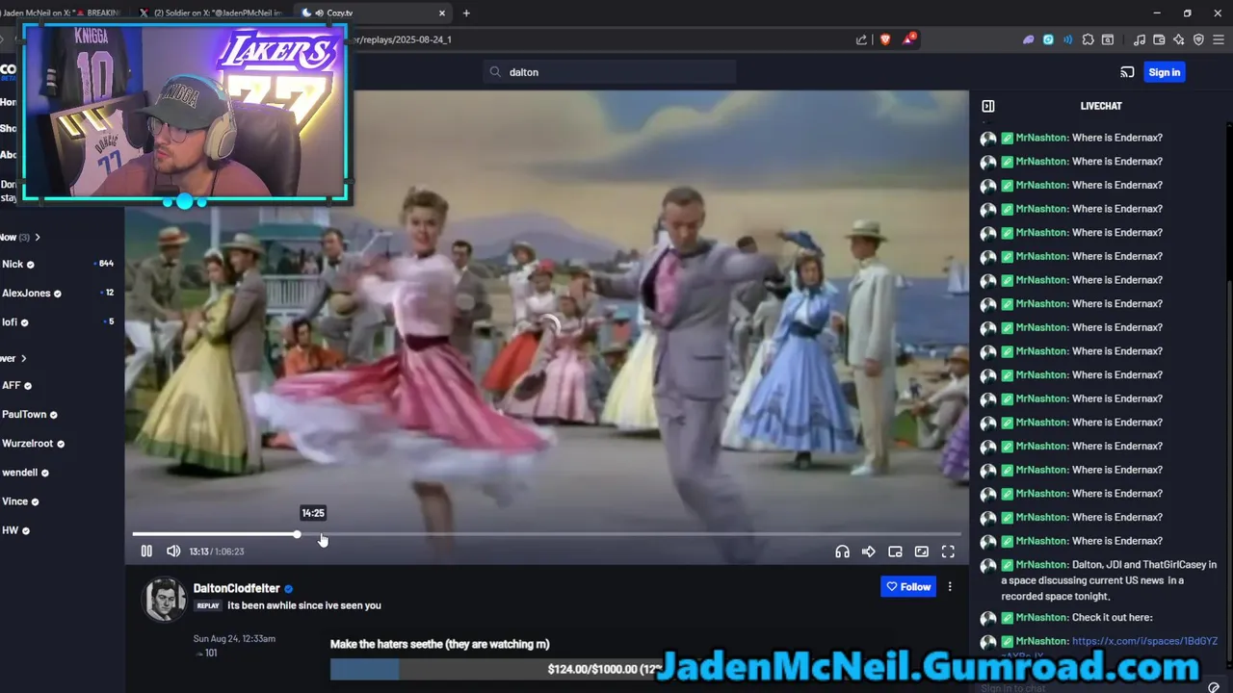
Task: Click the blue verified badge beside DaltonClodfelter
Action: tap(289, 588)
